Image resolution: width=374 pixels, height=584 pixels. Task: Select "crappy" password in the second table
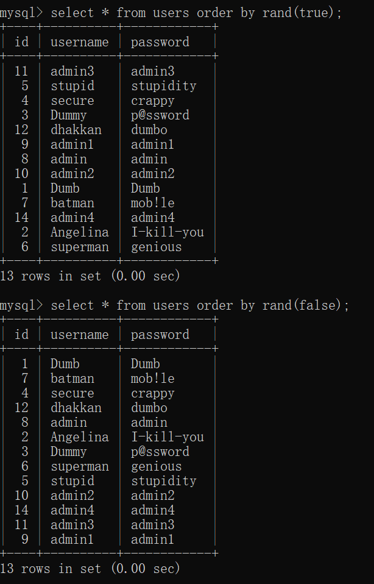(x=153, y=393)
